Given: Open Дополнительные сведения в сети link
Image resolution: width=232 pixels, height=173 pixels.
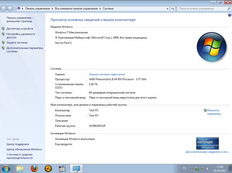Looking at the screenshot, I should click(x=207, y=152).
